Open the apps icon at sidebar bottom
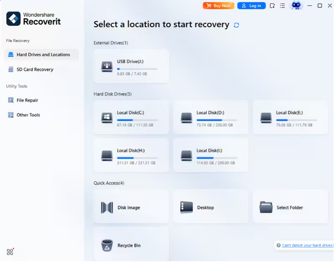This screenshot has width=335, height=262. click(10, 253)
